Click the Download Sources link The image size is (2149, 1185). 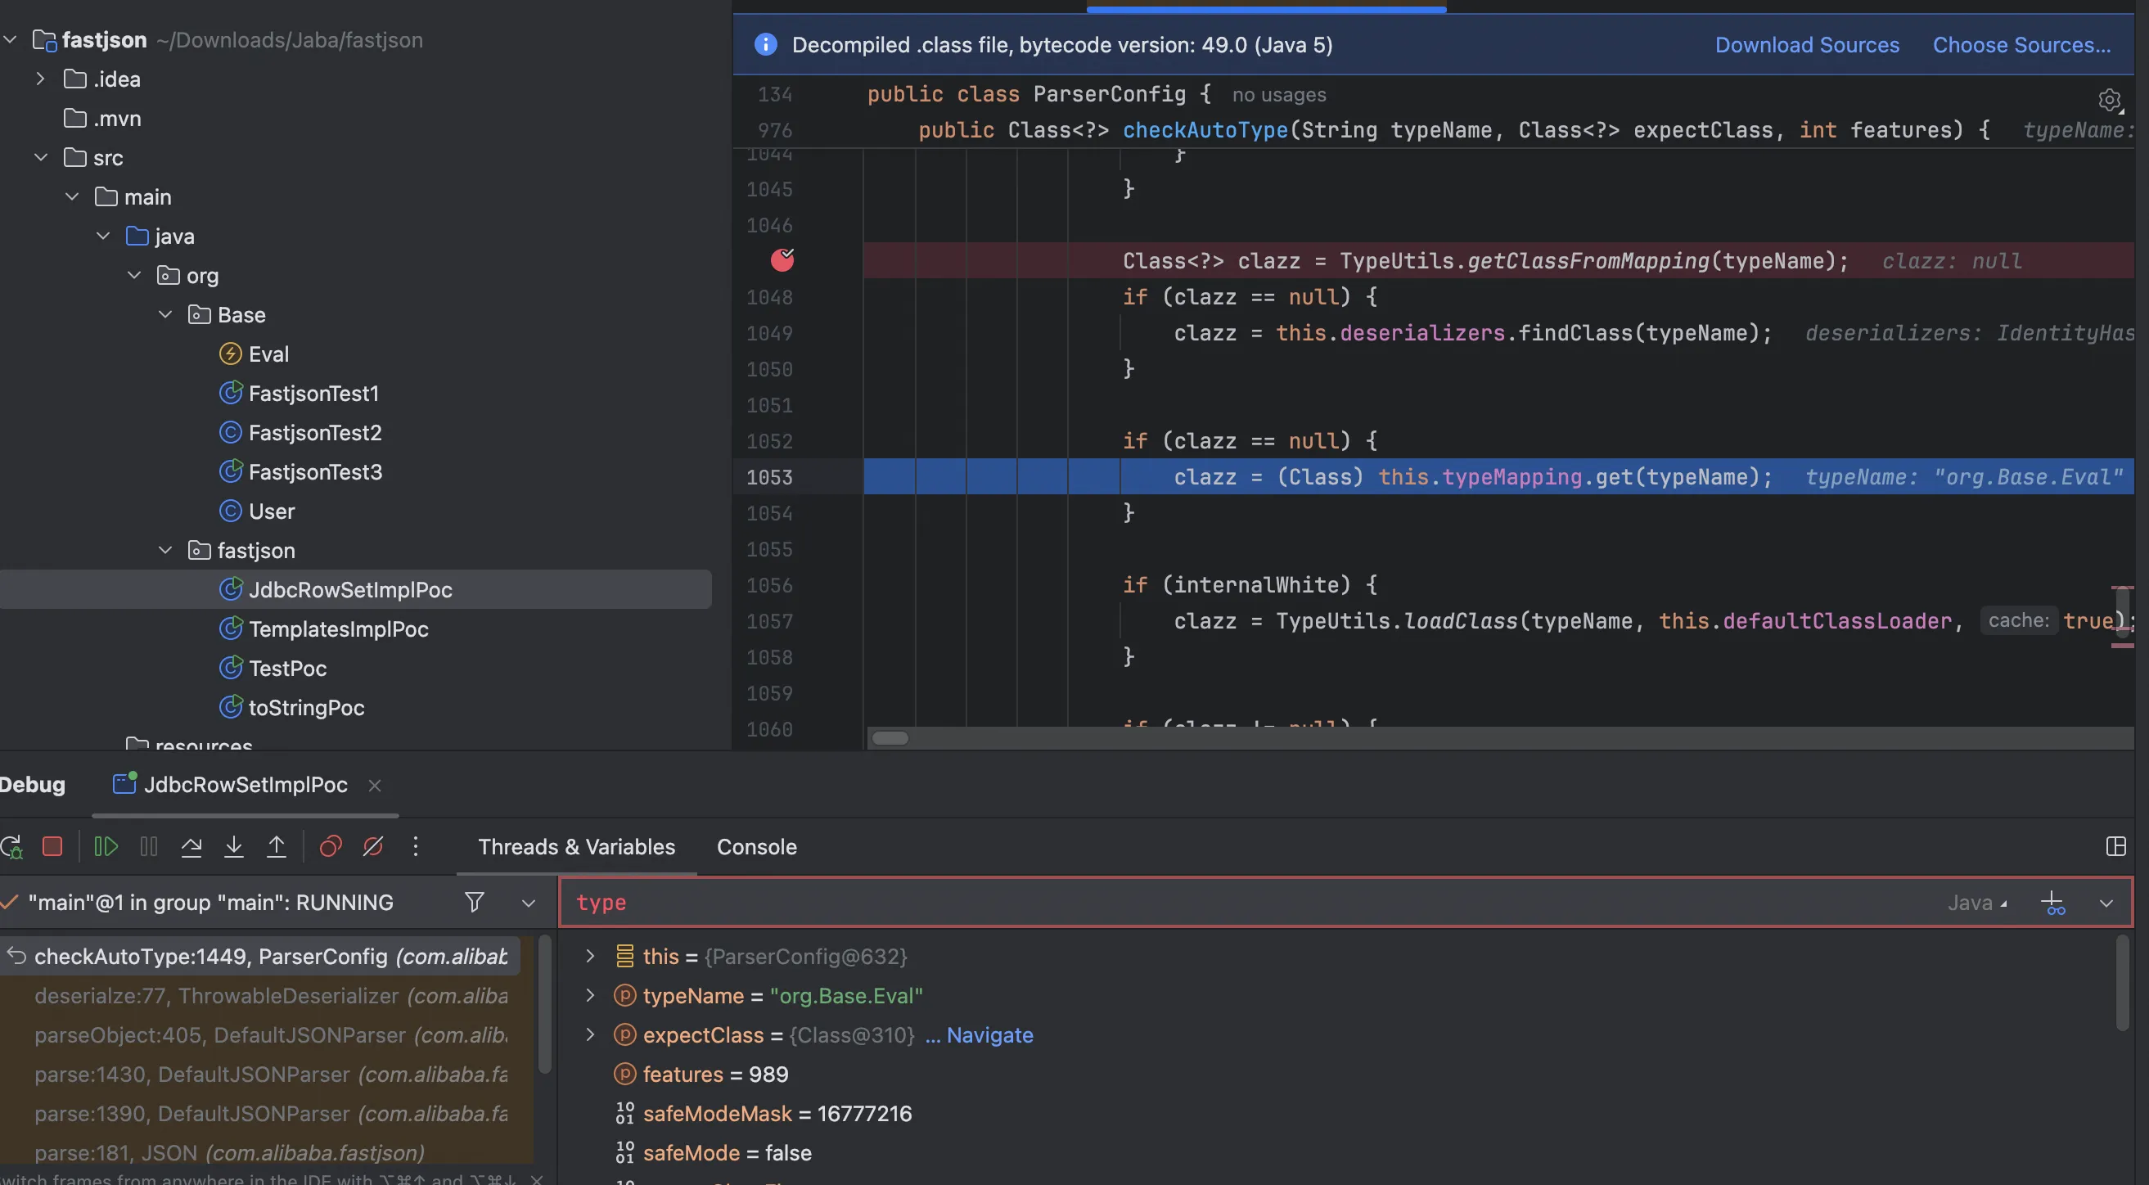click(x=1806, y=45)
